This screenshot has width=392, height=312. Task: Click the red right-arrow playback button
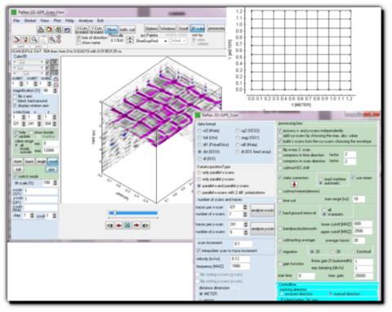(x=136, y=225)
